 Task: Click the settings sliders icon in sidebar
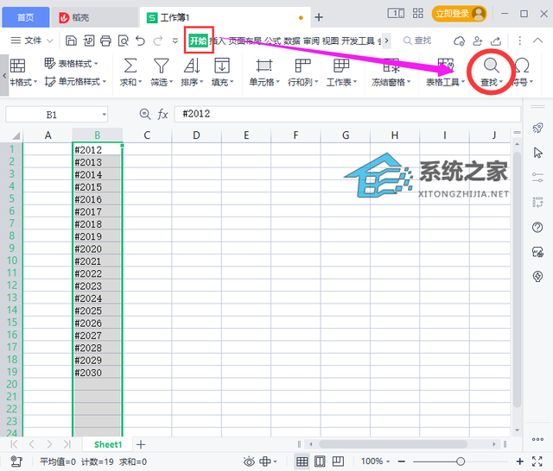pyautogui.click(x=537, y=178)
